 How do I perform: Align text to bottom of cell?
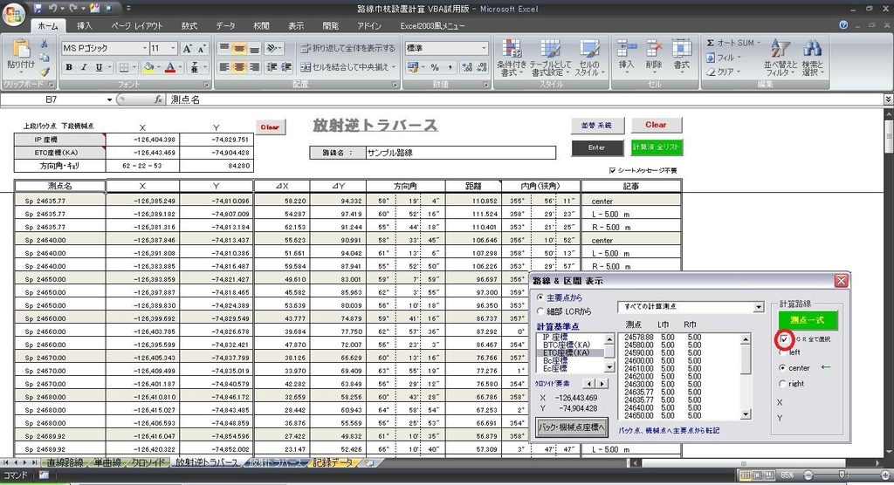tap(254, 49)
